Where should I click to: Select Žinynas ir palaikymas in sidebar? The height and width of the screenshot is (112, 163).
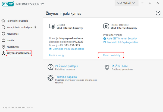19,53
